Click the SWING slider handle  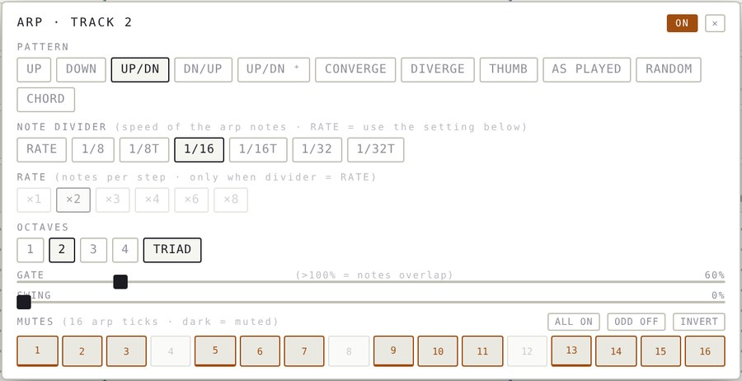coord(24,302)
